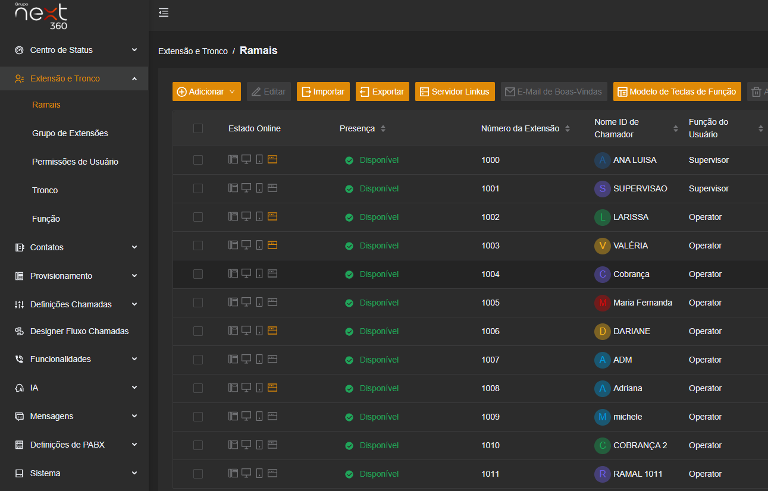This screenshot has height=491, width=768.
Task: Collapse the sidebar with the menu fold icon
Action: 164,12
